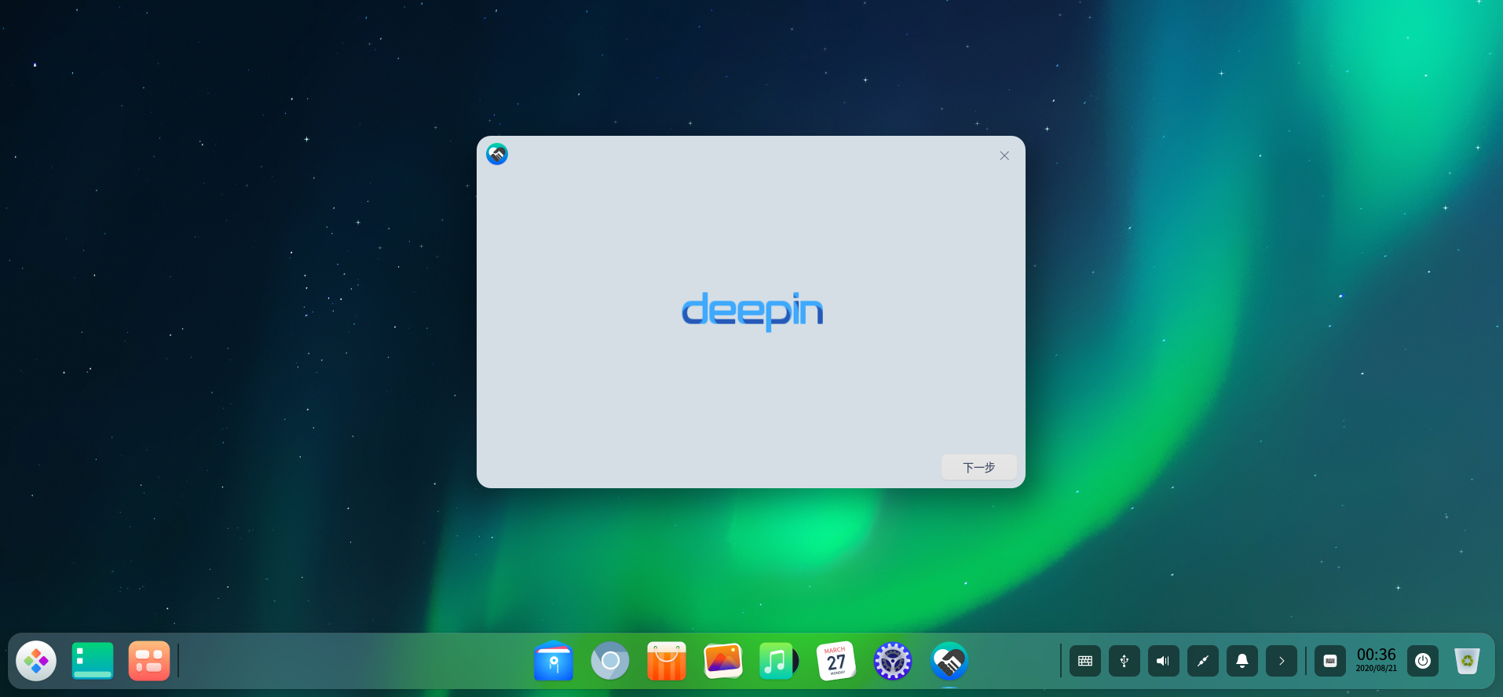This screenshot has width=1503, height=697.
Task: Click the network connection tray icon
Action: [x=1203, y=661]
